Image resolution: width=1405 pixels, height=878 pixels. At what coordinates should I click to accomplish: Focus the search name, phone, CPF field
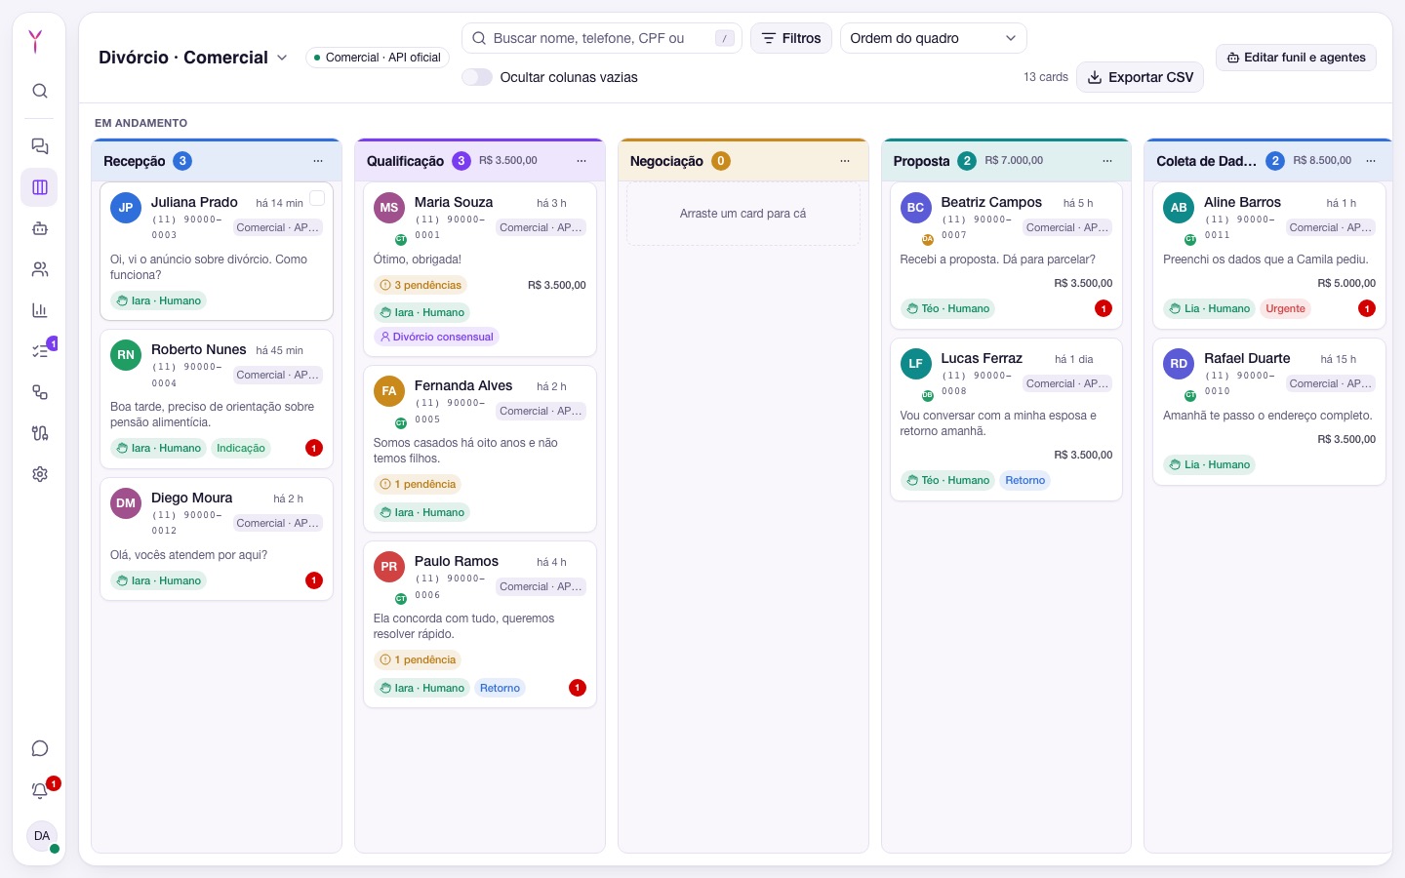[x=601, y=38]
